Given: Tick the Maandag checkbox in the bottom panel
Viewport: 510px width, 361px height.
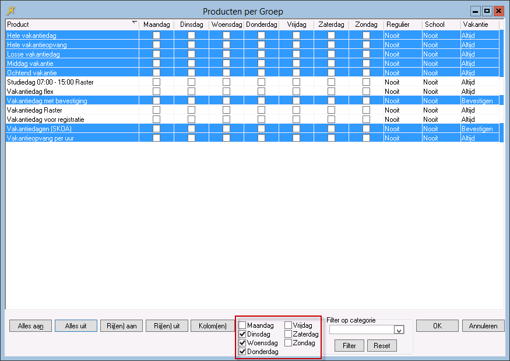Looking at the screenshot, I should [x=242, y=325].
